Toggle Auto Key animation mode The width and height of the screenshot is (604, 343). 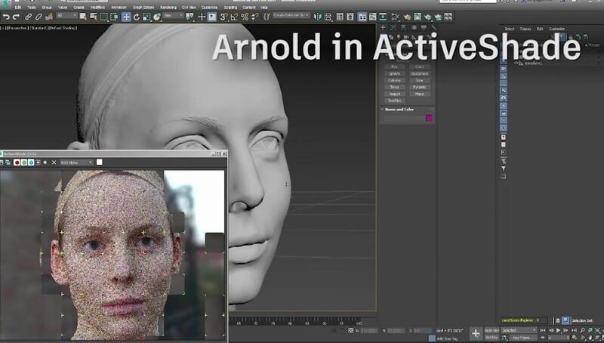point(492,330)
